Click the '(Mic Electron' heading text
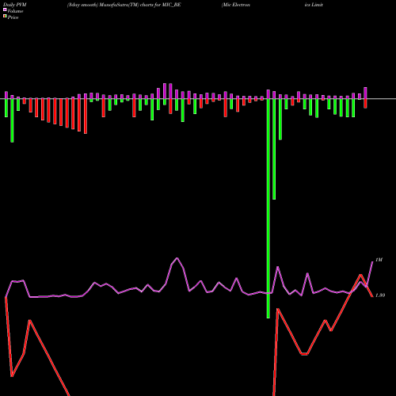Viewport: 396px width, 396px height. tap(236, 5)
